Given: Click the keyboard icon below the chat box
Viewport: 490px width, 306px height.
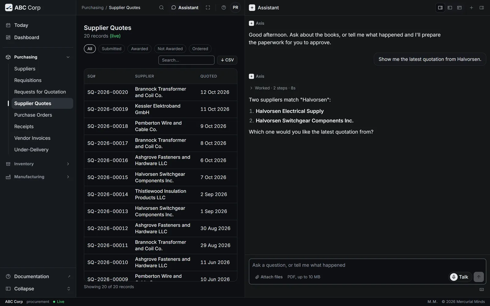Looking at the screenshot, I should [x=482, y=289].
